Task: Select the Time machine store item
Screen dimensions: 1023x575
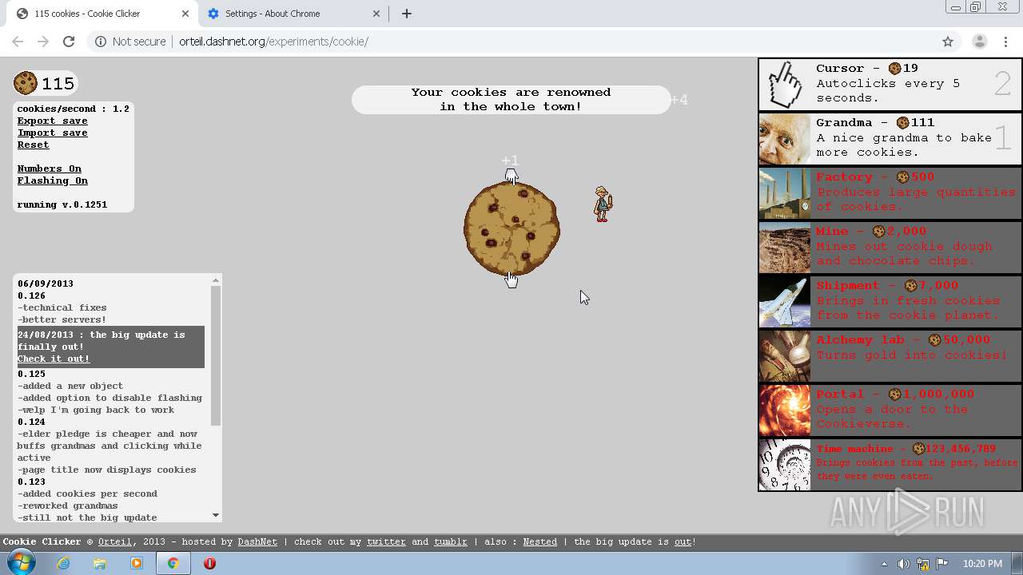Action: (890, 465)
